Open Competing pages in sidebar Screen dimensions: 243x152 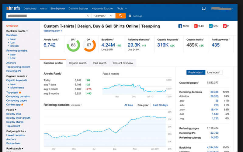pyautogui.click(x=17, y=100)
